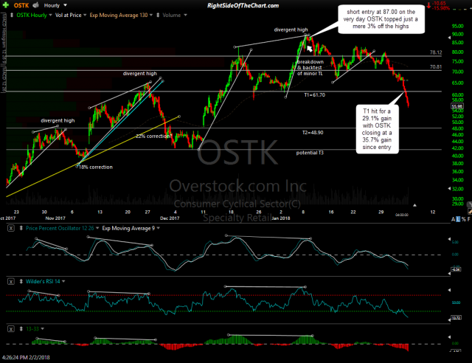
Task: Click the move arrows beside Volume
Action: click(158, 15)
